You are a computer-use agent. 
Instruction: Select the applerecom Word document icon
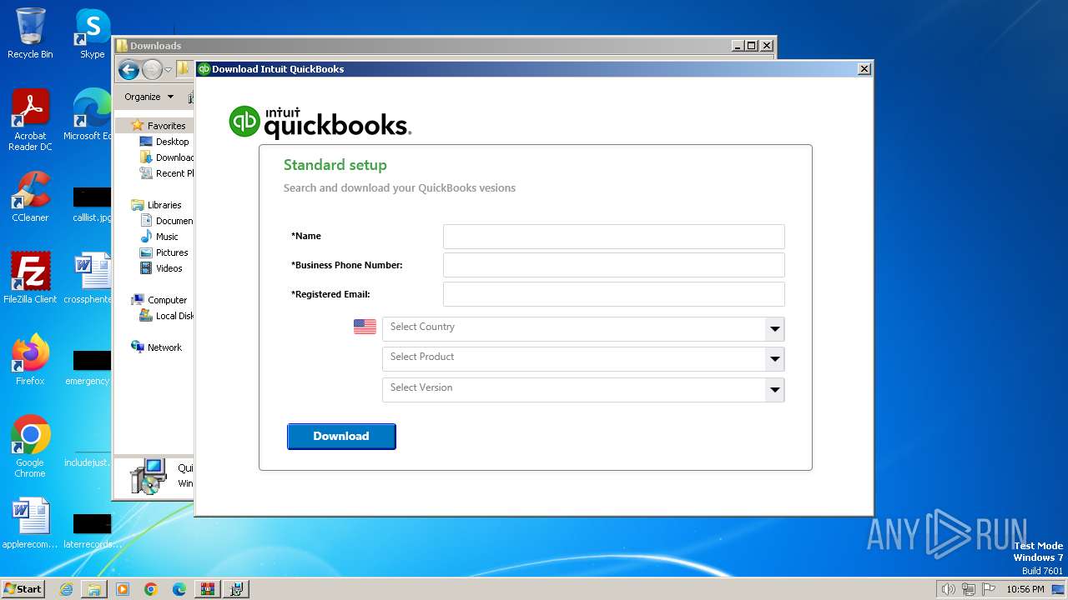pyautogui.click(x=30, y=523)
